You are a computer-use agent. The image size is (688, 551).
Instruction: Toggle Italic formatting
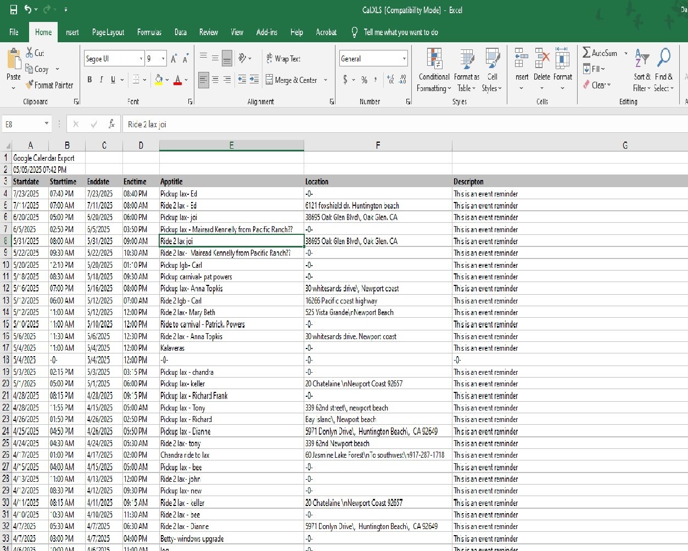coord(101,80)
